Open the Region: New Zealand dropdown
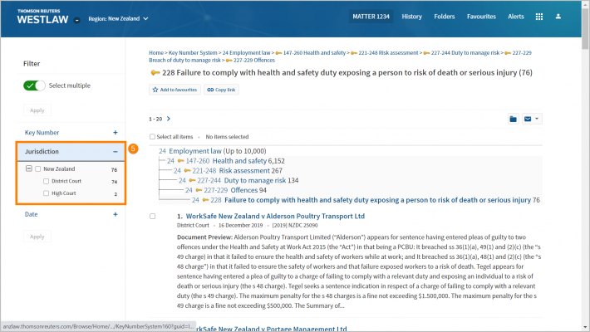 click(118, 18)
